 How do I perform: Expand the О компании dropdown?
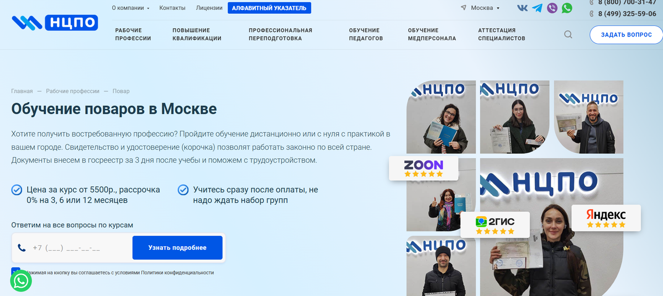(130, 8)
